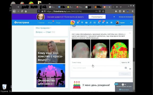This screenshot has height=95, width=153.
Task: Click the padlock site info icon
Action: (x=42, y=11)
